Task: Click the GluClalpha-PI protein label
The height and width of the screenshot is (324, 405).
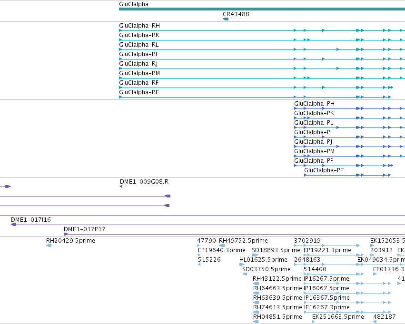Action: click(313, 132)
